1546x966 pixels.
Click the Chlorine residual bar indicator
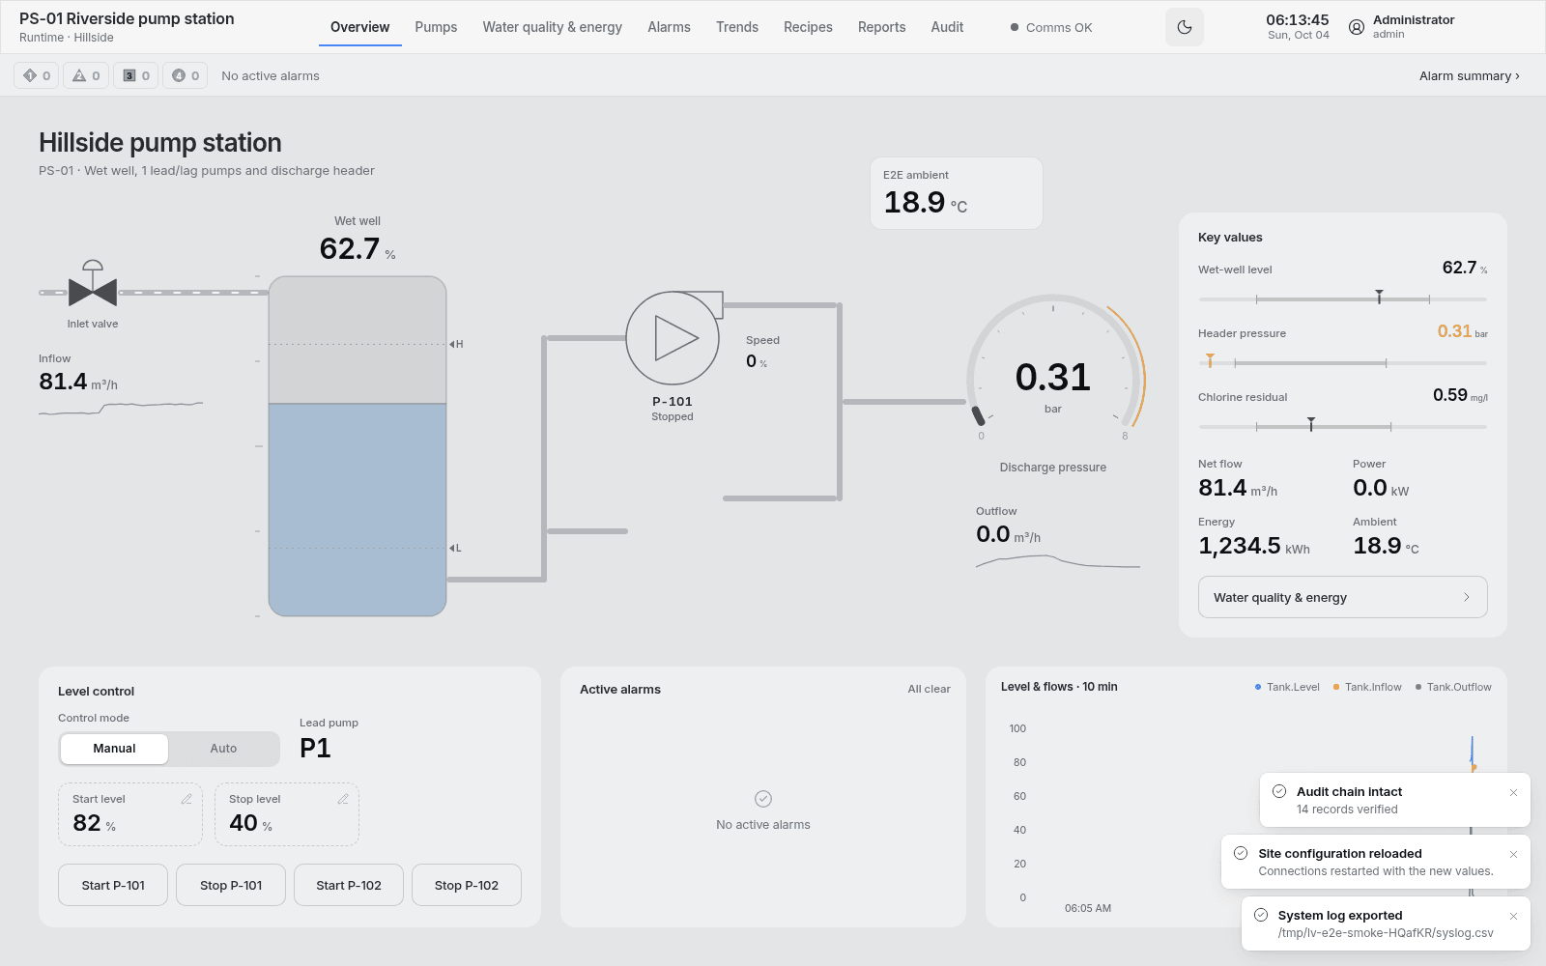click(x=1343, y=426)
